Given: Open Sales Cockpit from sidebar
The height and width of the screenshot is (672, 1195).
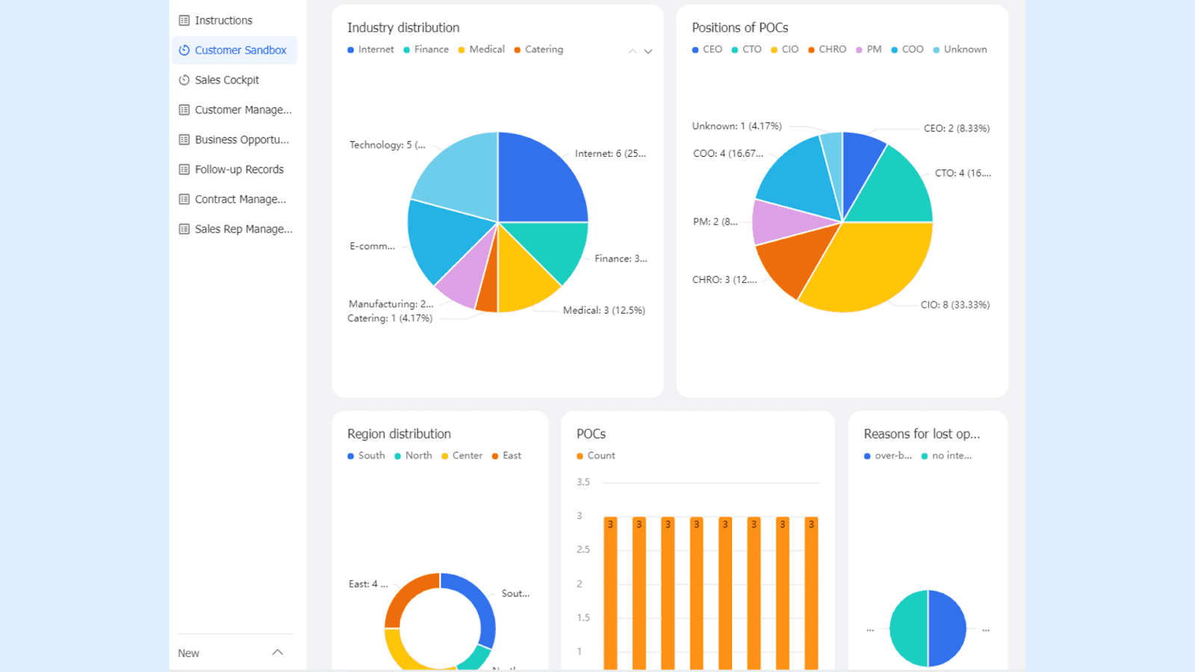Looking at the screenshot, I should coord(235,80).
